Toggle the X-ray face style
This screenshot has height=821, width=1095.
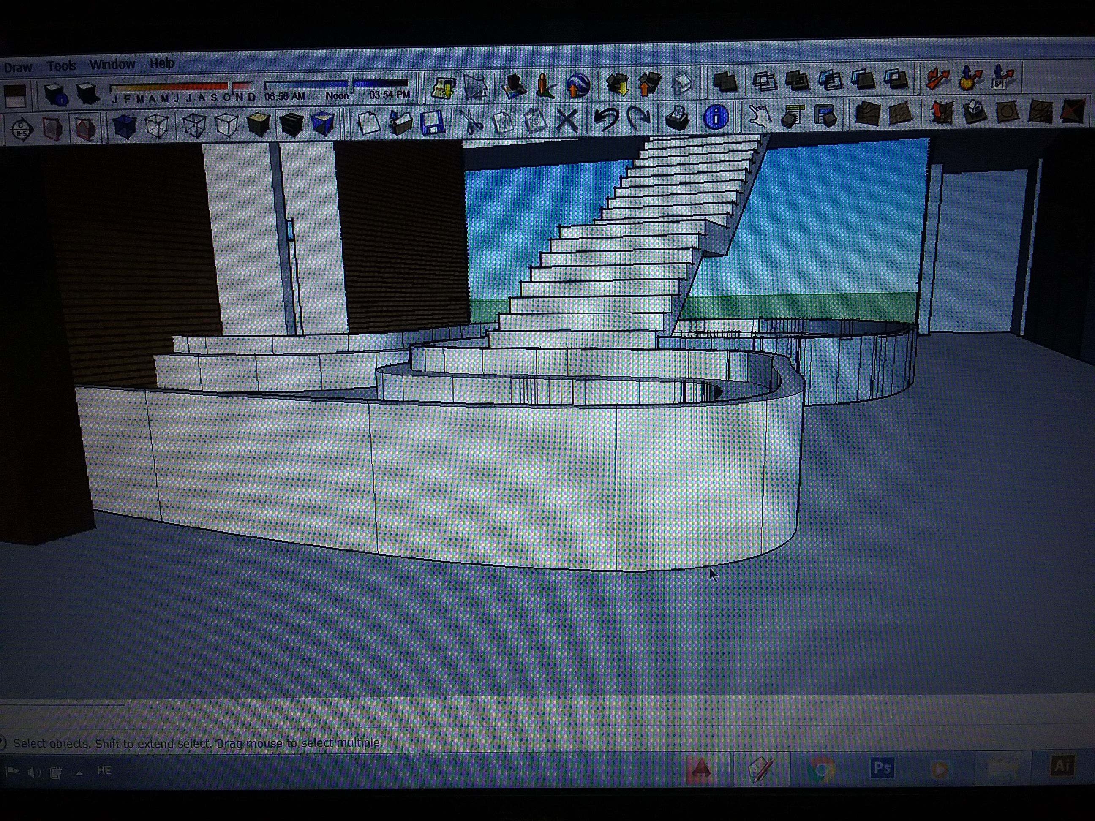pos(124,126)
